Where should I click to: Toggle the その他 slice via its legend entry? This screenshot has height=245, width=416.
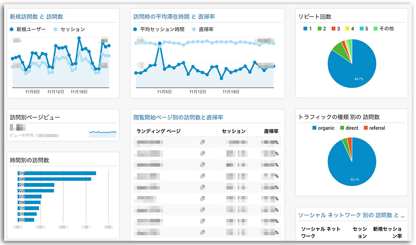tap(375, 29)
